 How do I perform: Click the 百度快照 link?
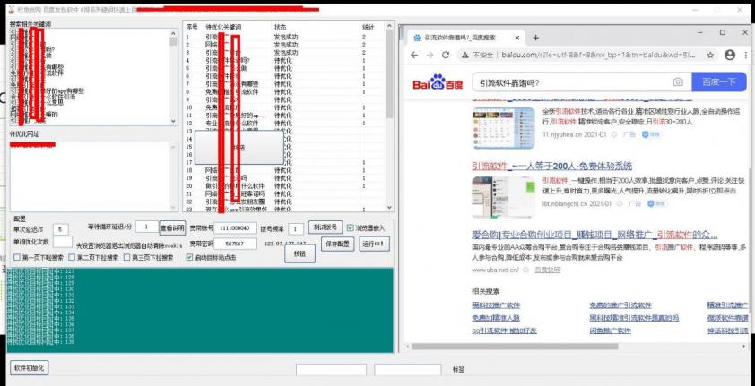coord(548,270)
